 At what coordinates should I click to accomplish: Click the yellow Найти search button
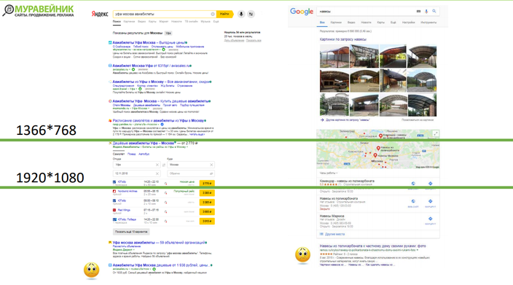[x=224, y=14]
